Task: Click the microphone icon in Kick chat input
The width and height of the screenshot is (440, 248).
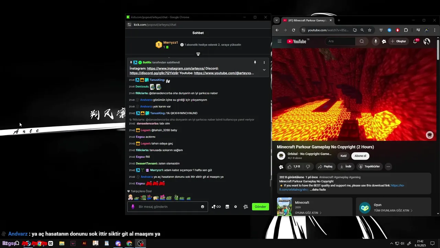Action: [x=133, y=207]
